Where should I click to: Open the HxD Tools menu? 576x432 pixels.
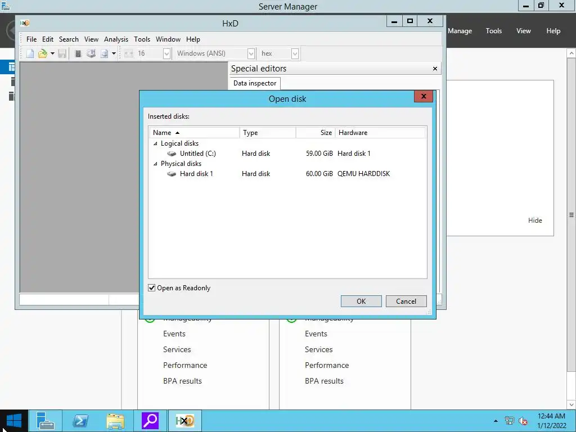(x=142, y=39)
